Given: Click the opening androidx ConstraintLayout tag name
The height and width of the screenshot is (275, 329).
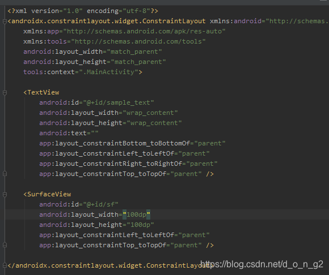Looking at the screenshot, I should click(108, 21).
